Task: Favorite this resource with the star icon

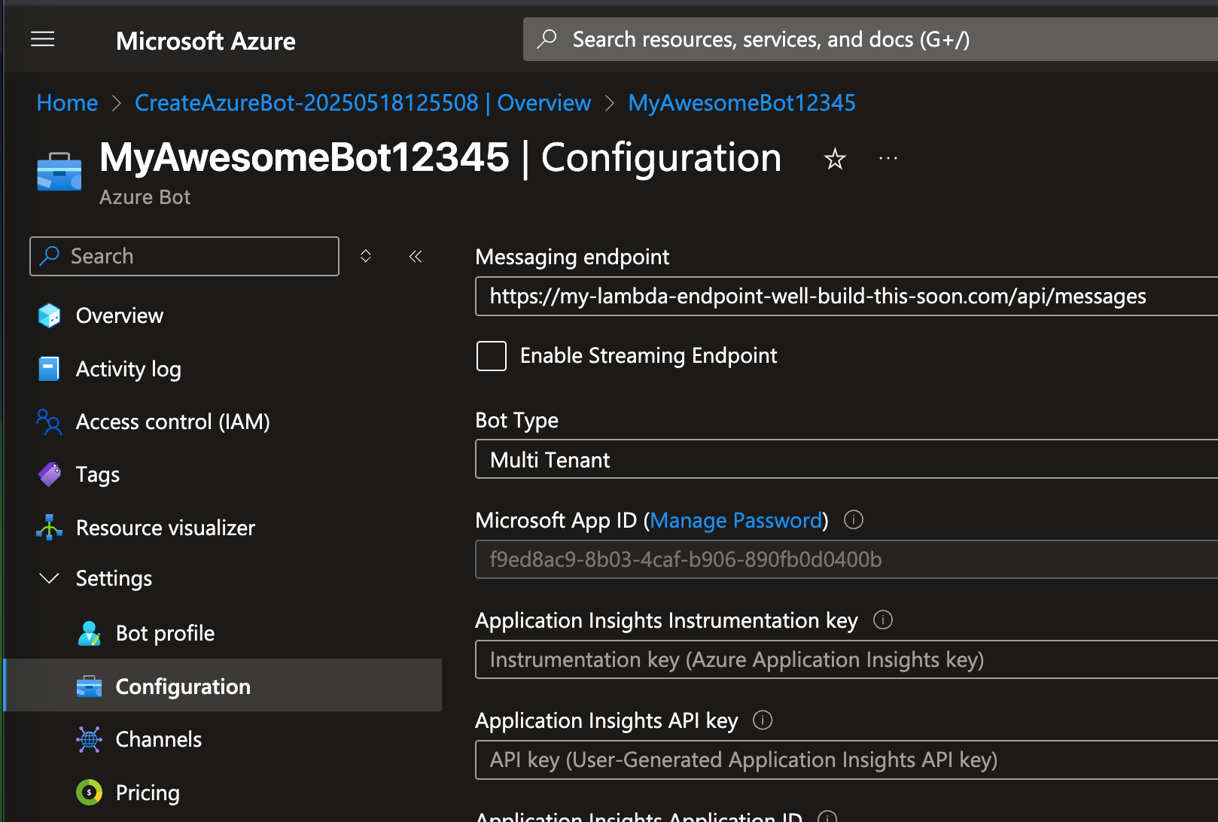Action: click(x=834, y=159)
